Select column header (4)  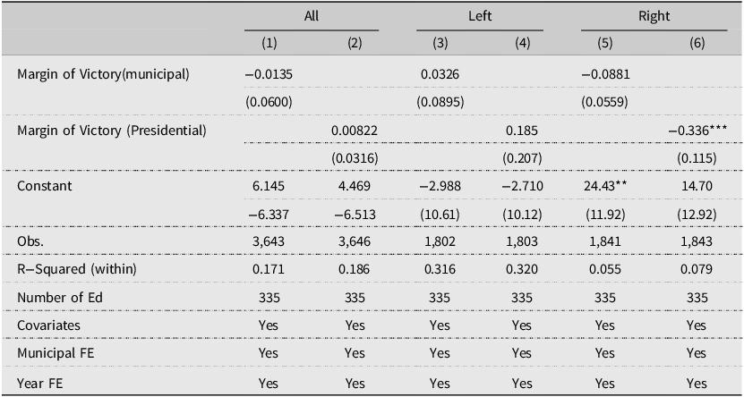coord(522,44)
